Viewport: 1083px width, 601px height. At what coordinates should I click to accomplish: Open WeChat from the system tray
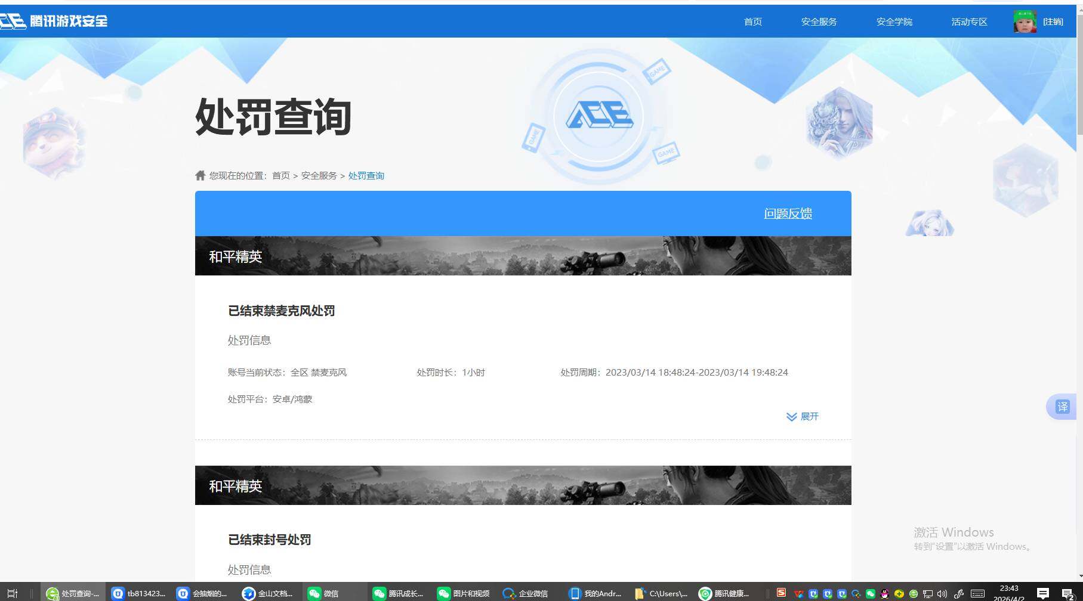[869, 593]
